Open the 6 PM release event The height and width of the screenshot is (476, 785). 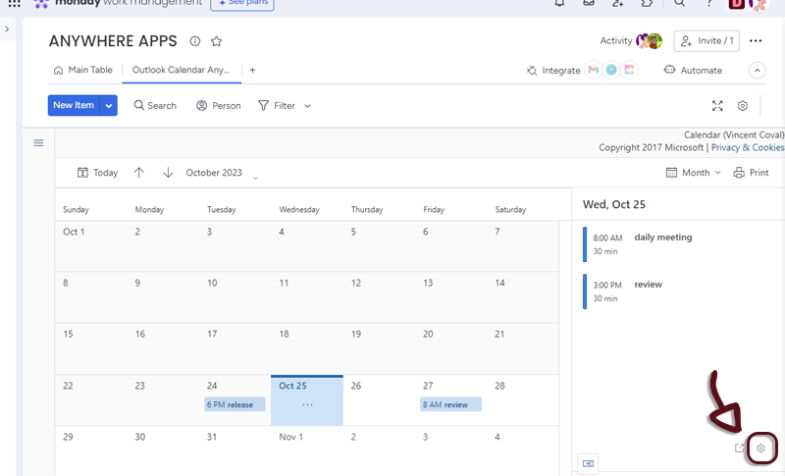click(235, 404)
